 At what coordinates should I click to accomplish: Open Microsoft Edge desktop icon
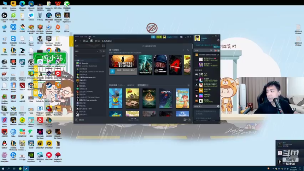click(x=22, y=5)
